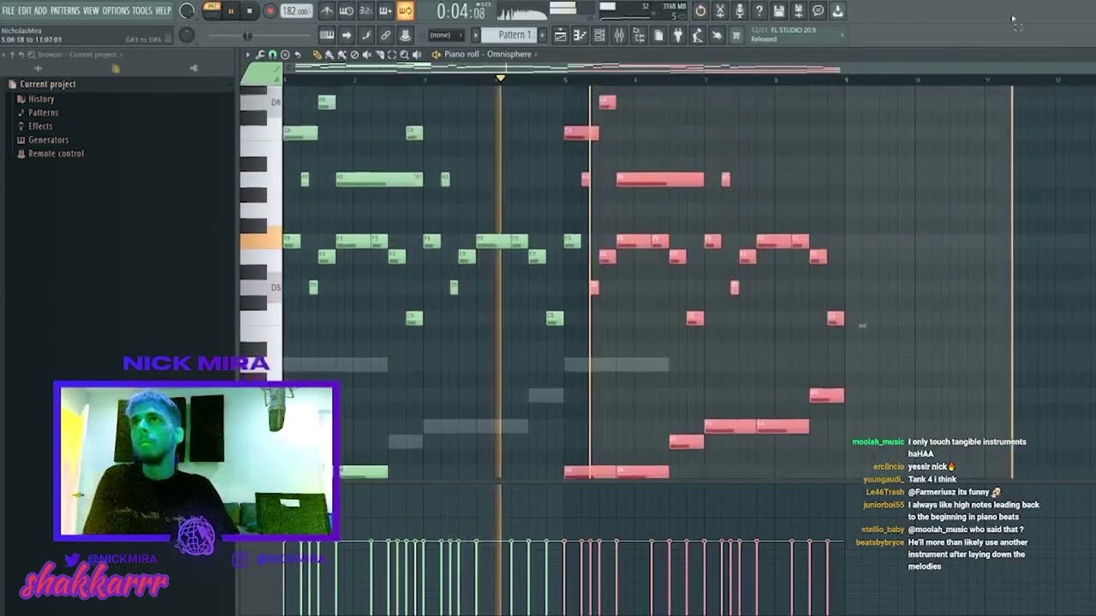Expand the FL STUDIO 20.9 news panel arrow

842,35
